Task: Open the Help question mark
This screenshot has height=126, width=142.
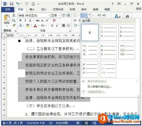Action: 112,4
